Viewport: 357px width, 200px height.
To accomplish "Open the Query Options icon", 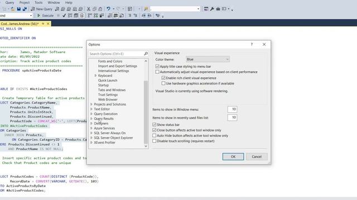I will pyautogui.click(x=76, y=16).
